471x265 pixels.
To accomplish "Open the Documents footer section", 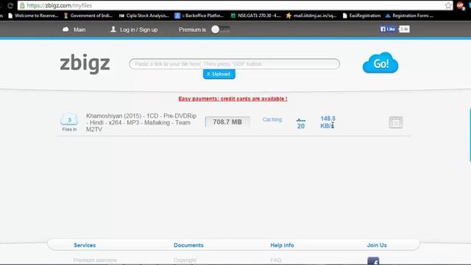I will (188, 245).
